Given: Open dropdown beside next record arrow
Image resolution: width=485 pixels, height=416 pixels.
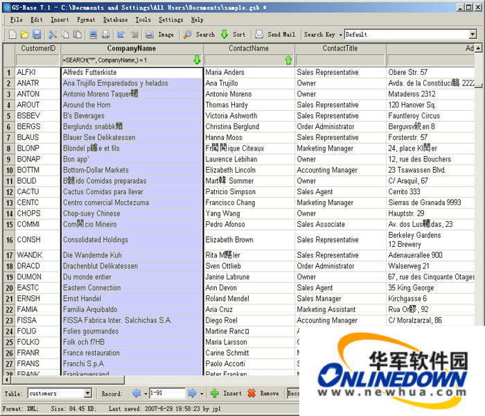Looking at the screenshot, I should click(x=202, y=394).
